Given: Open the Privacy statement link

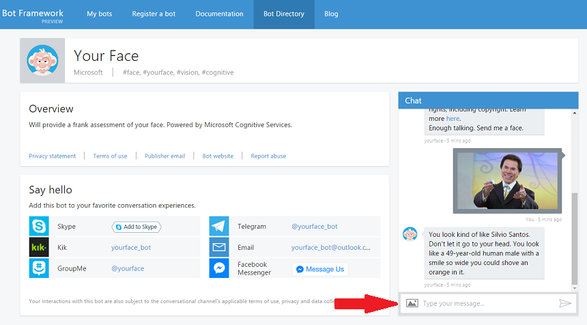Looking at the screenshot, I should click(x=53, y=156).
